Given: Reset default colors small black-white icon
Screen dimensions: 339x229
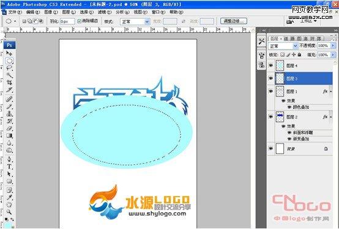Looking at the screenshot, I should [x=6, y=219].
